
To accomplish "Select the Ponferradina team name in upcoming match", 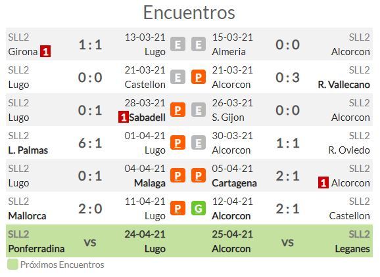I will (x=36, y=249).
